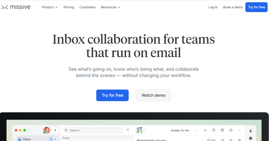Click the Watch demo button

153,95
